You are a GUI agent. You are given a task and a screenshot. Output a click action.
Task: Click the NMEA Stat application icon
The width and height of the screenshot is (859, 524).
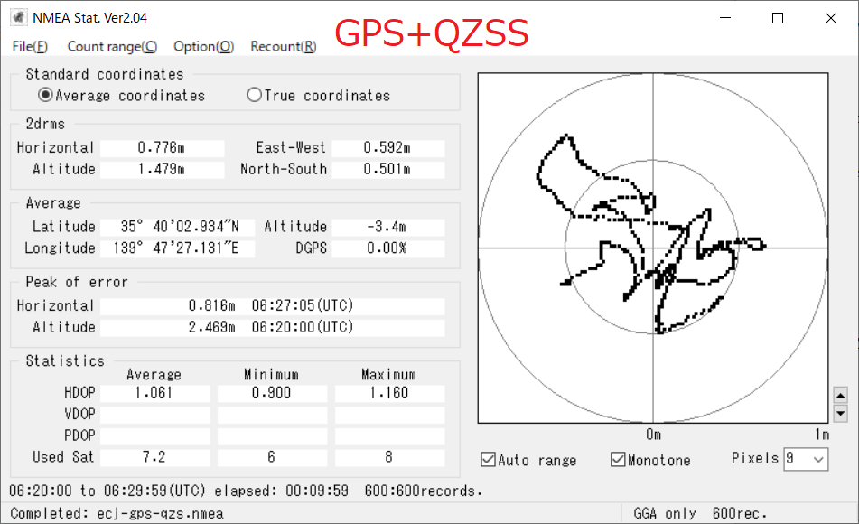pos(18,18)
